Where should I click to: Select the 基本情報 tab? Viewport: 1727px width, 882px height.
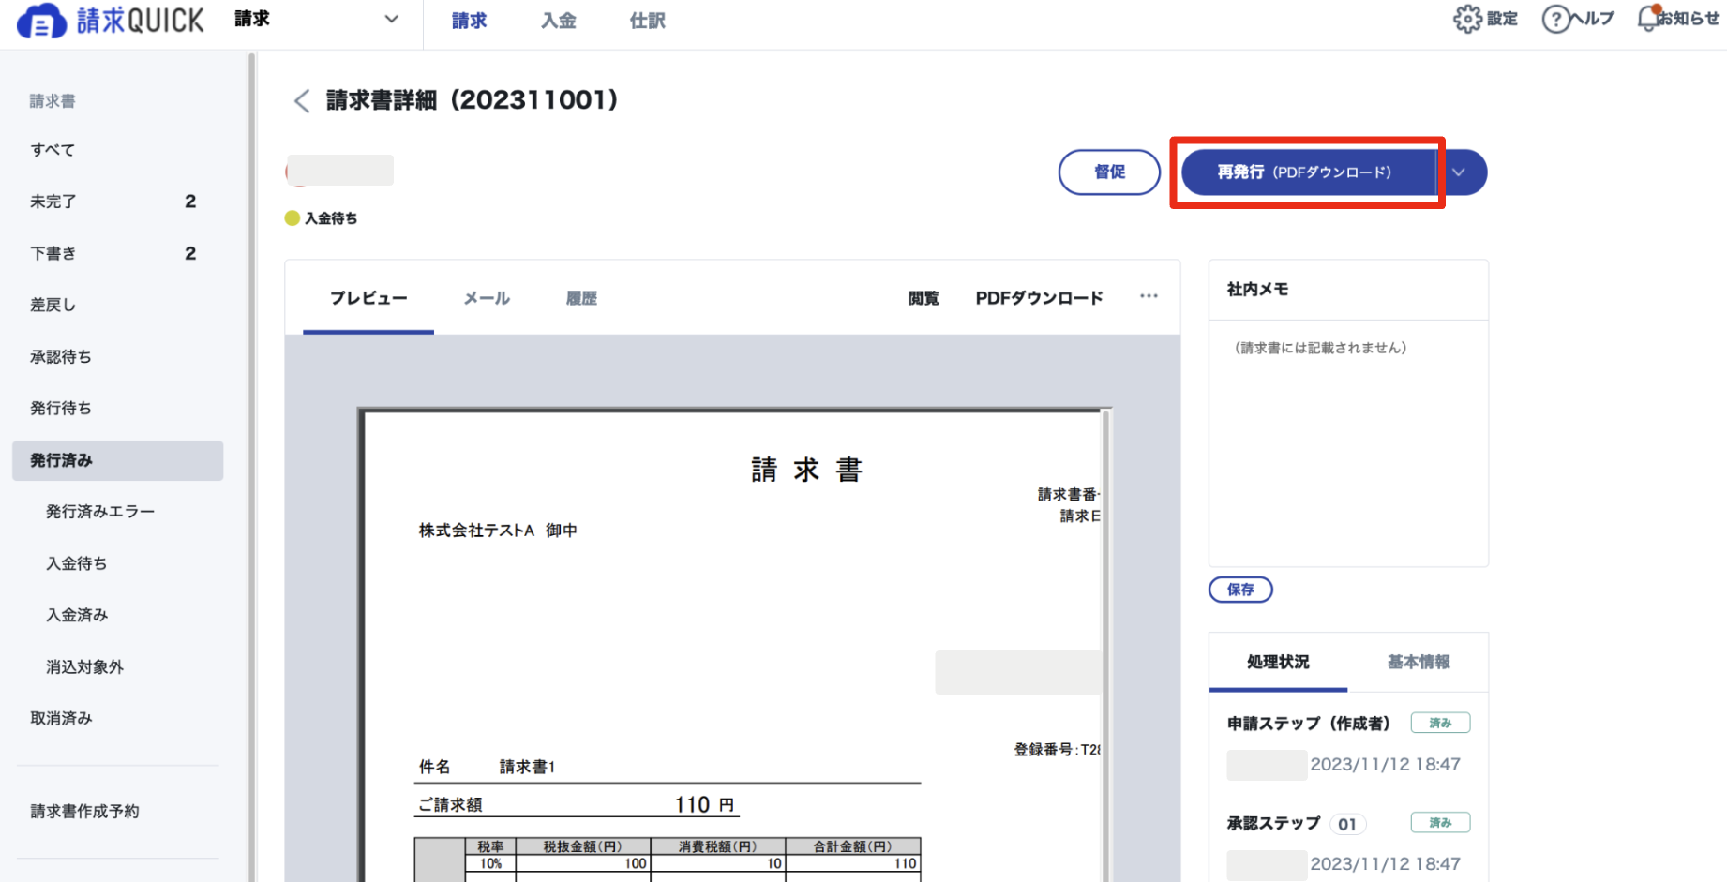point(1419,662)
